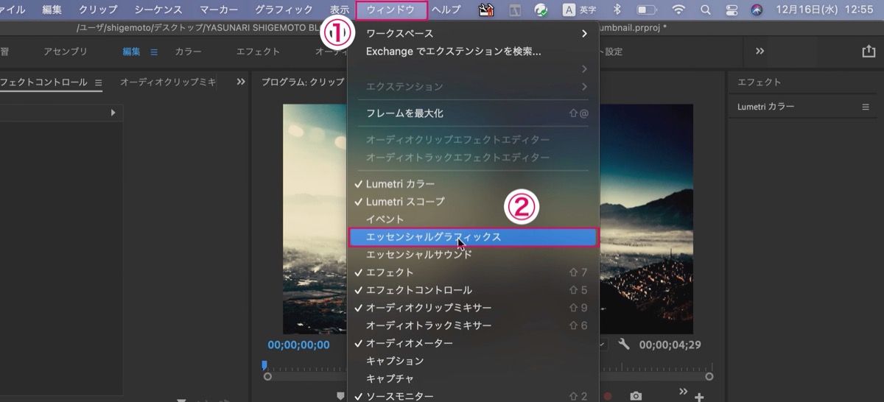This screenshot has width=884, height=402.
Task: Click the Bluetooth status icon
Action: (617, 10)
